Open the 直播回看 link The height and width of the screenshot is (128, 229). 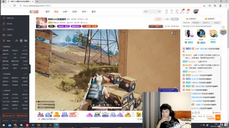pyautogui.click(x=210, y=19)
